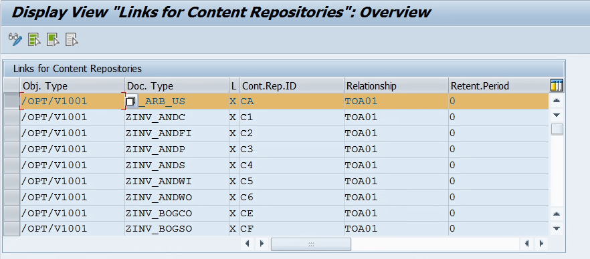Click page-down arrow below top scroll arrow

click(557, 115)
